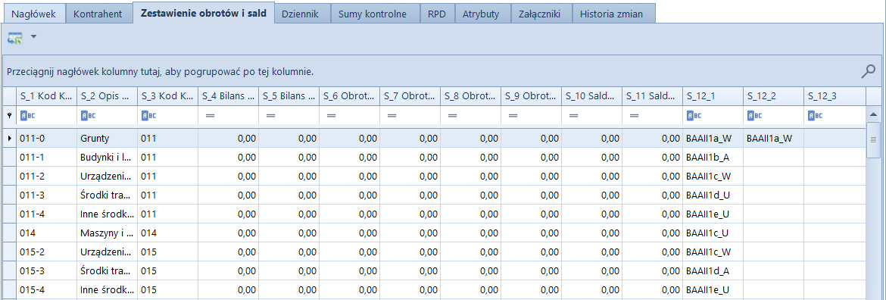Select the Grunty description cell
Viewport: 886px width, 300px height.
tap(107, 138)
